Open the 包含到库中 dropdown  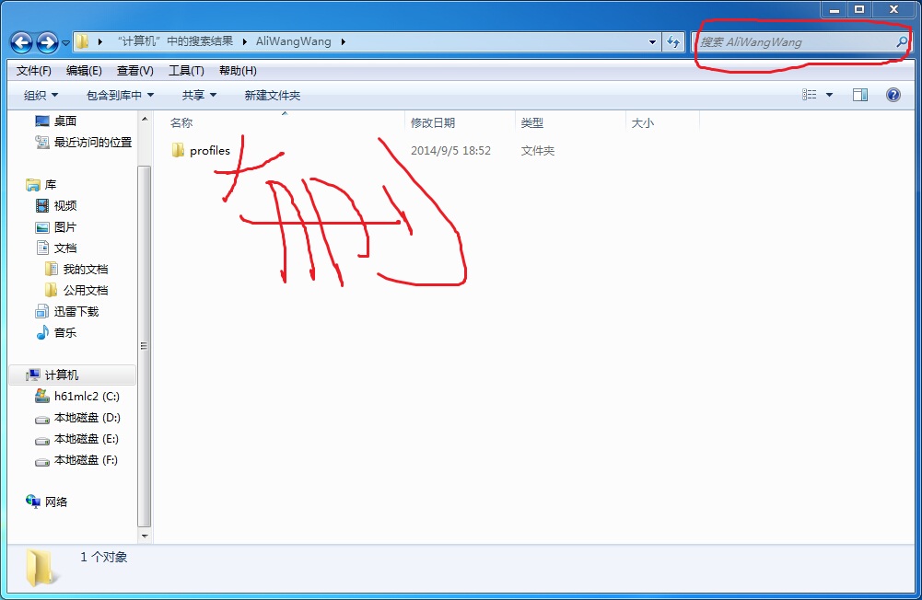click(x=120, y=95)
